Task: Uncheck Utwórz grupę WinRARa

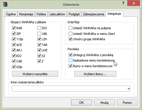Action: 70,39
